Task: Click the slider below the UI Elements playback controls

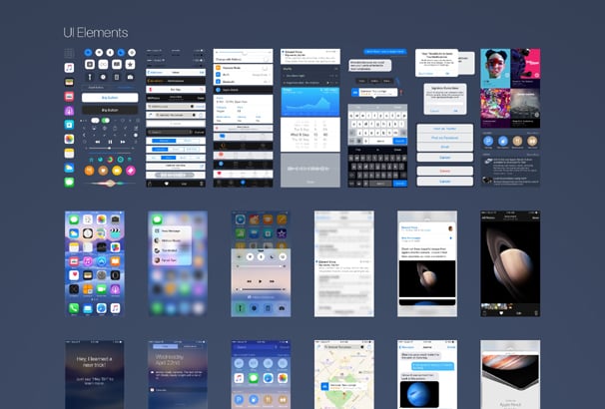Action: [110, 148]
